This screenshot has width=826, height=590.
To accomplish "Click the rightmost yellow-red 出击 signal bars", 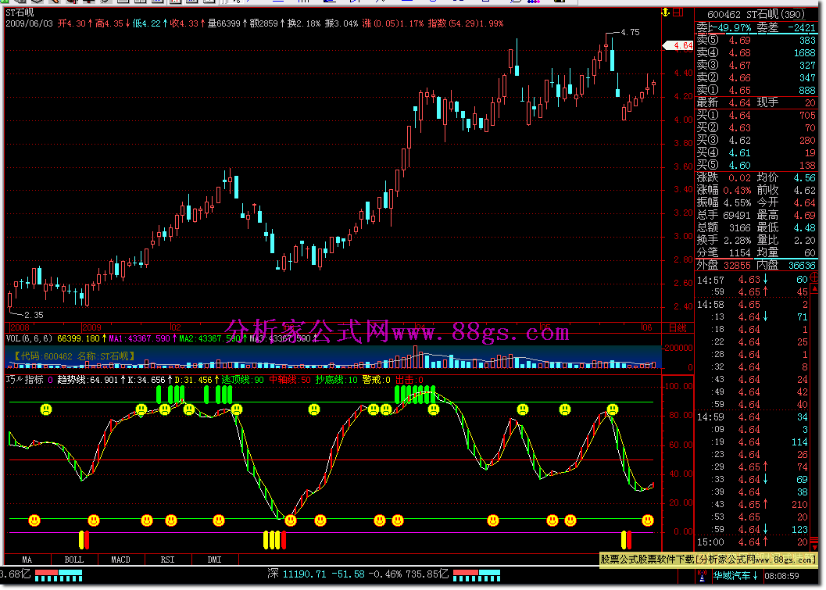I will coord(626,540).
